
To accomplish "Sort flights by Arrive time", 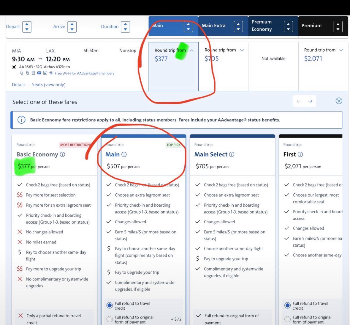I will [x=72, y=27].
